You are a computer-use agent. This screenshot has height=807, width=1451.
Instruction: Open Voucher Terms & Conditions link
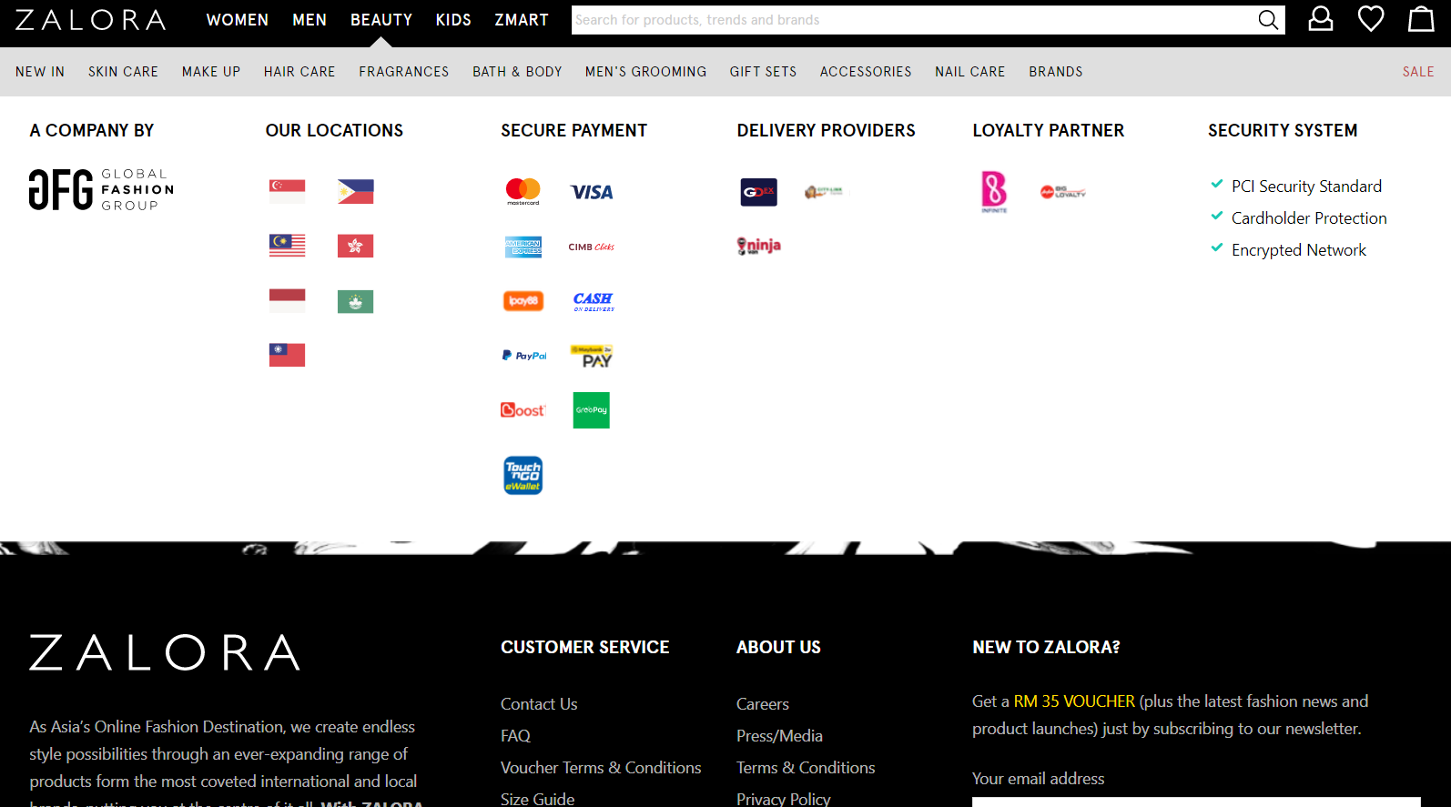click(601, 768)
